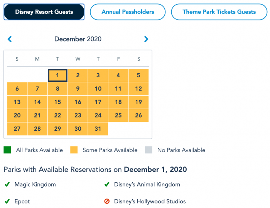Select the Disney Resort Guests tab

(x=44, y=12)
